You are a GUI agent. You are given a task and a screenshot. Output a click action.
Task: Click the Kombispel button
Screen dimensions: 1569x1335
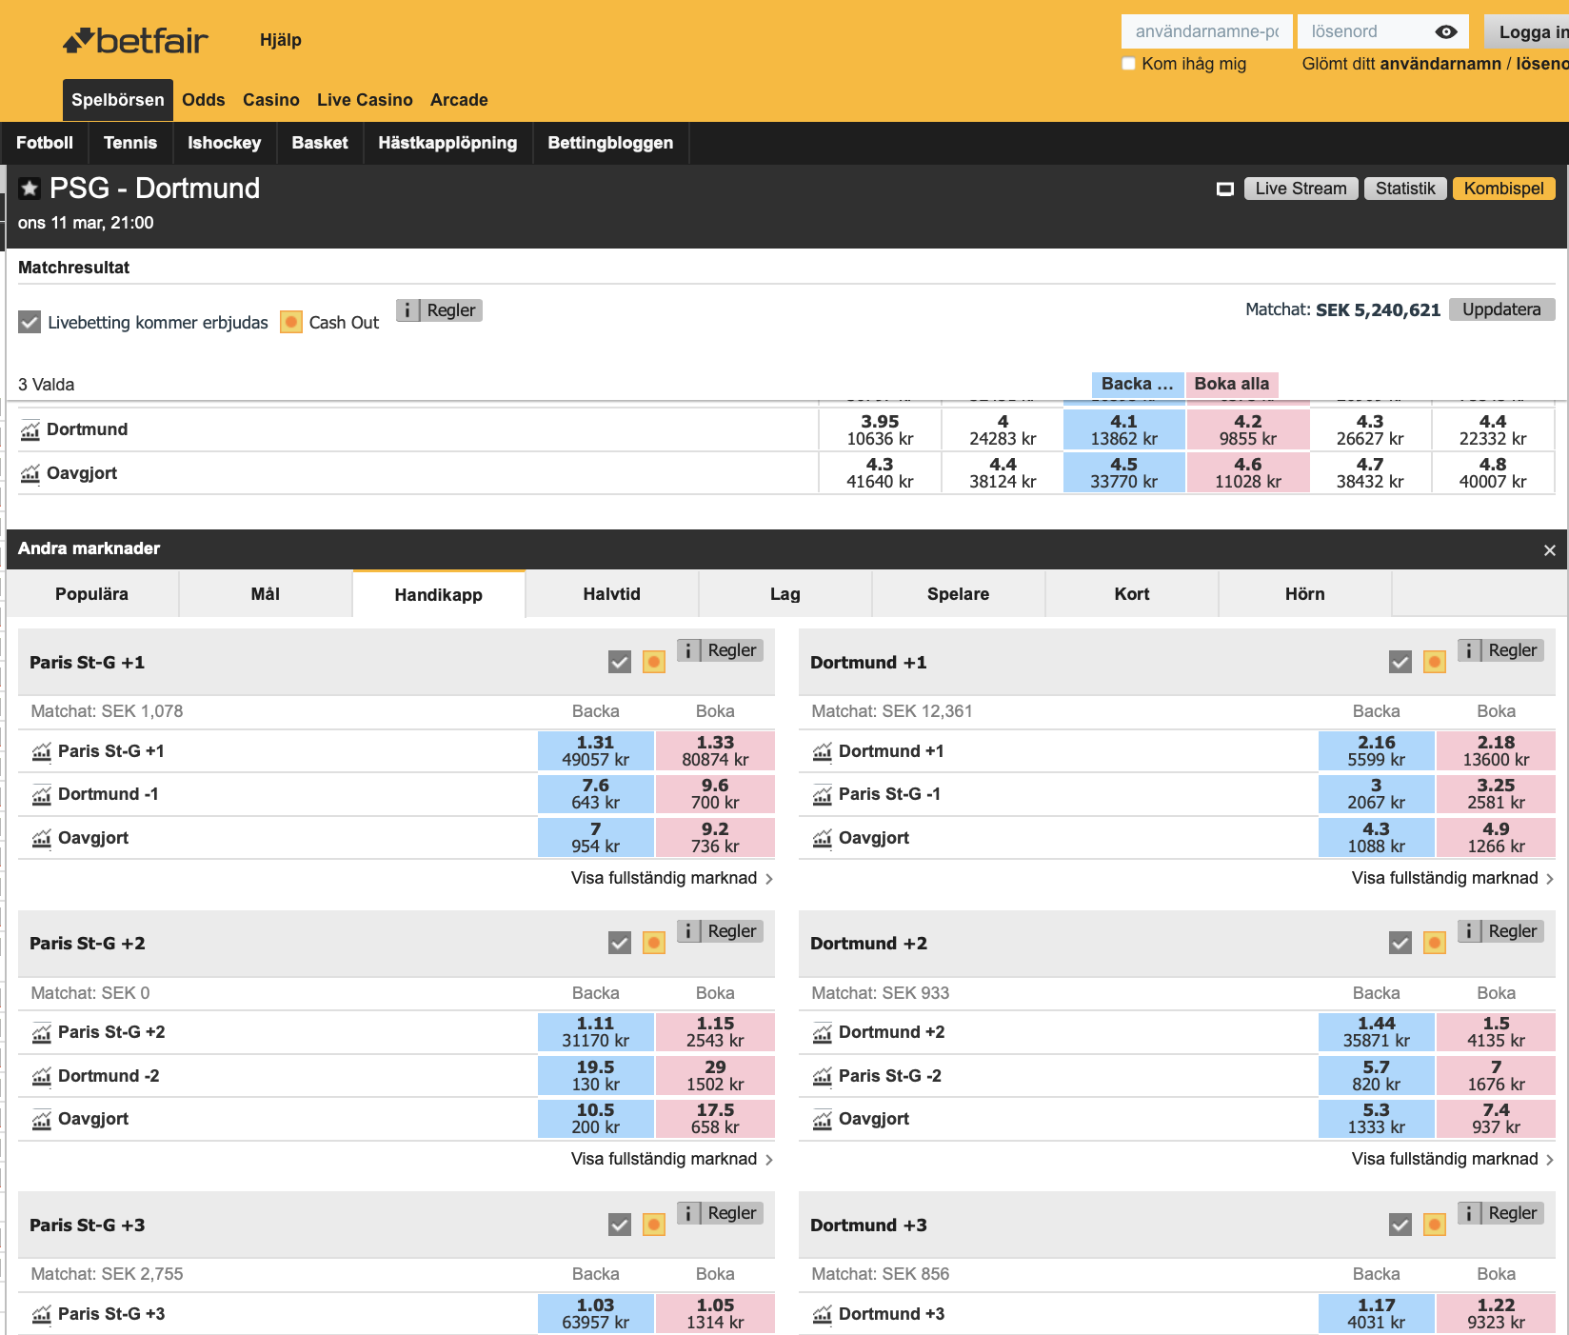pyautogui.click(x=1503, y=188)
